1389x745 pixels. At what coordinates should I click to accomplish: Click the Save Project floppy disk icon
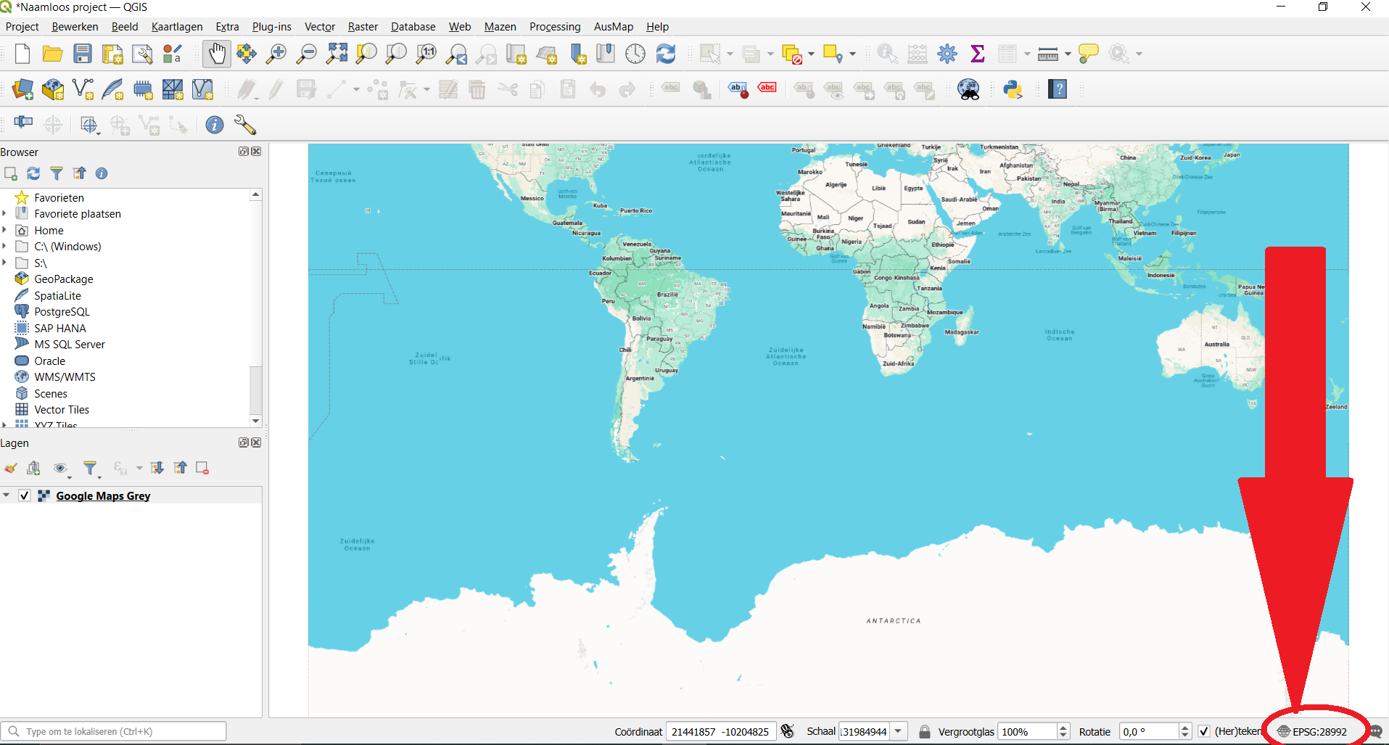click(x=83, y=54)
